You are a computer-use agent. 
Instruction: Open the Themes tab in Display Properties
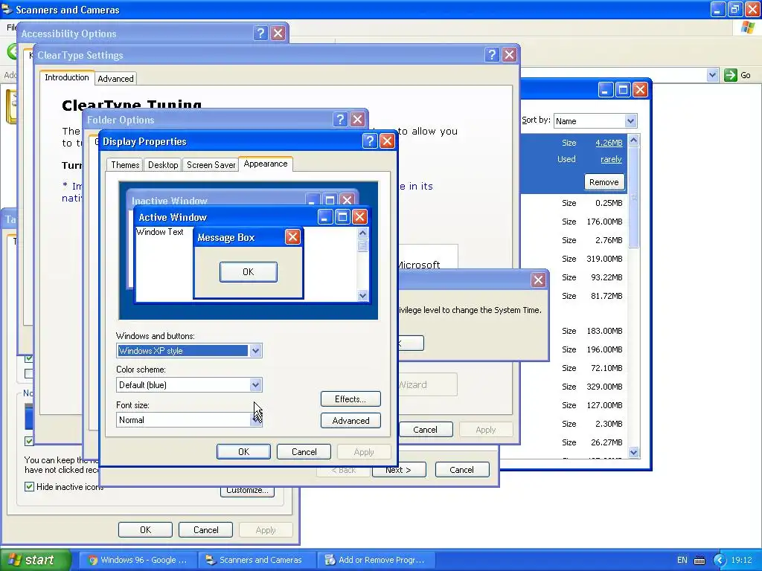click(125, 165)
